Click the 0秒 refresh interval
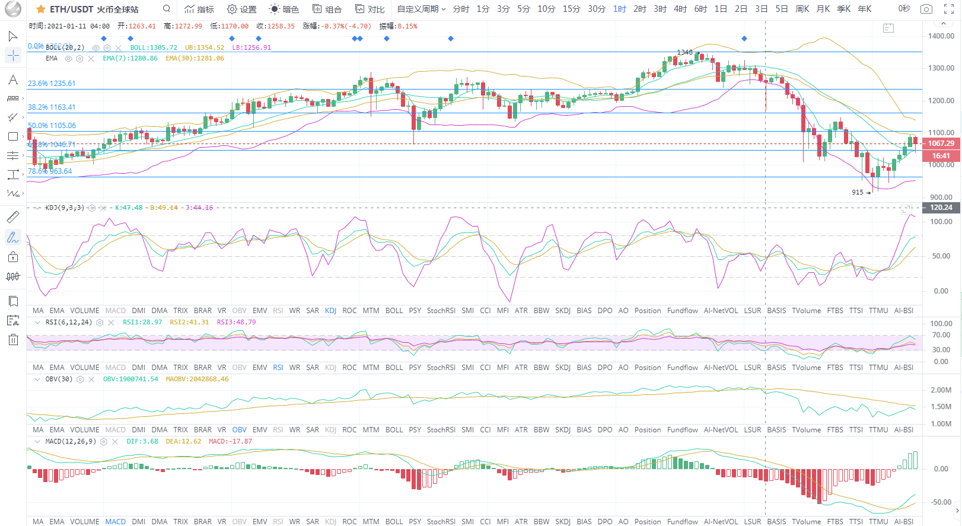This screenshot has height=526, width=962. pyautogui.click(x=904, y=9)
